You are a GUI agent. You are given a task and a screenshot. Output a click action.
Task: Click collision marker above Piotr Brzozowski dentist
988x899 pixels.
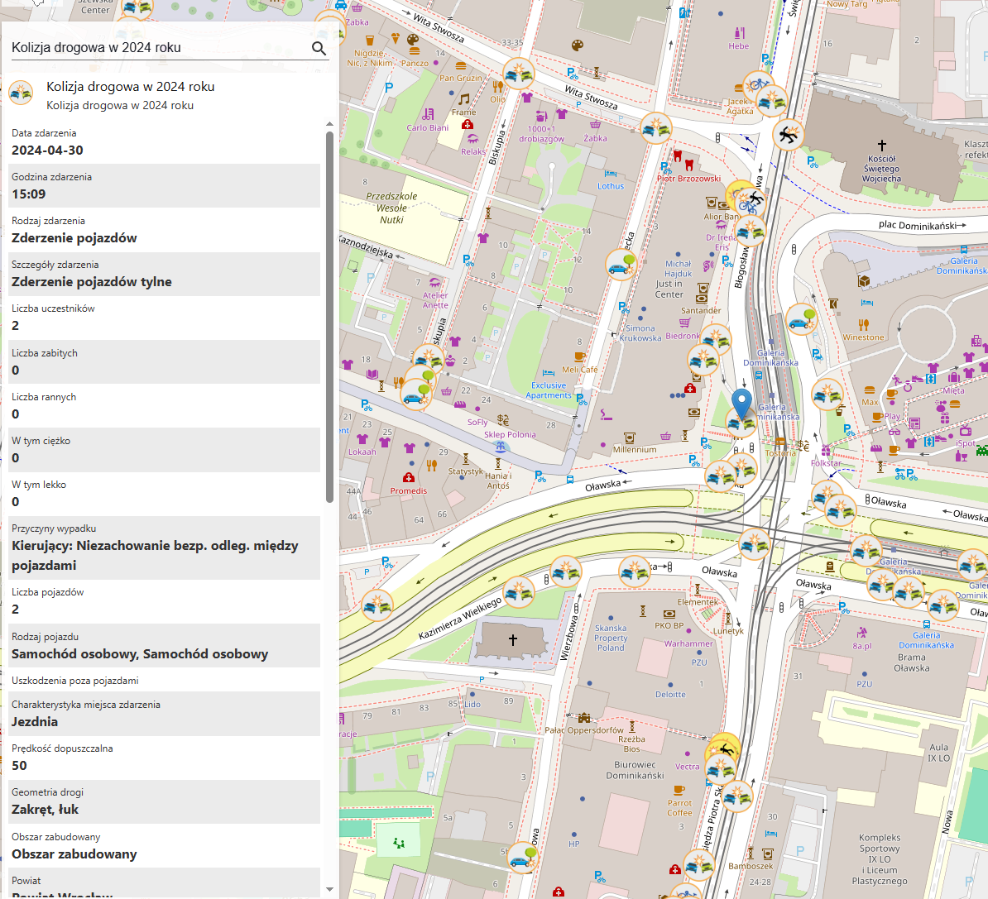656,128
